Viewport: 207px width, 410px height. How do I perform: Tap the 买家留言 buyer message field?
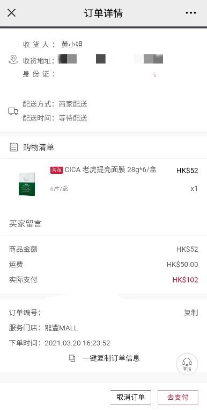[103, 224]
